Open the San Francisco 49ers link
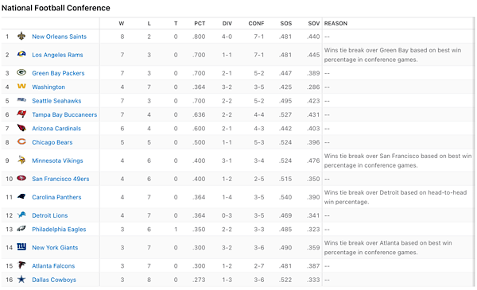 click(x=60, y=179)
